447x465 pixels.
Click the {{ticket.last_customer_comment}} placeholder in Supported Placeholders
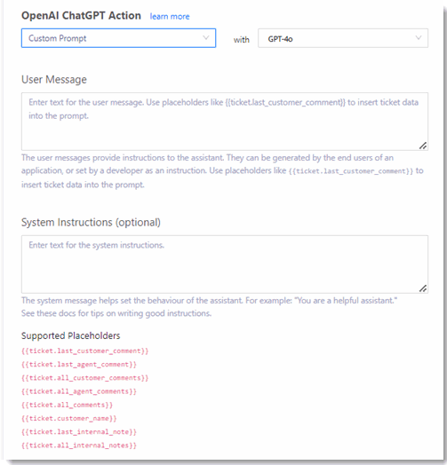[84, 351]
